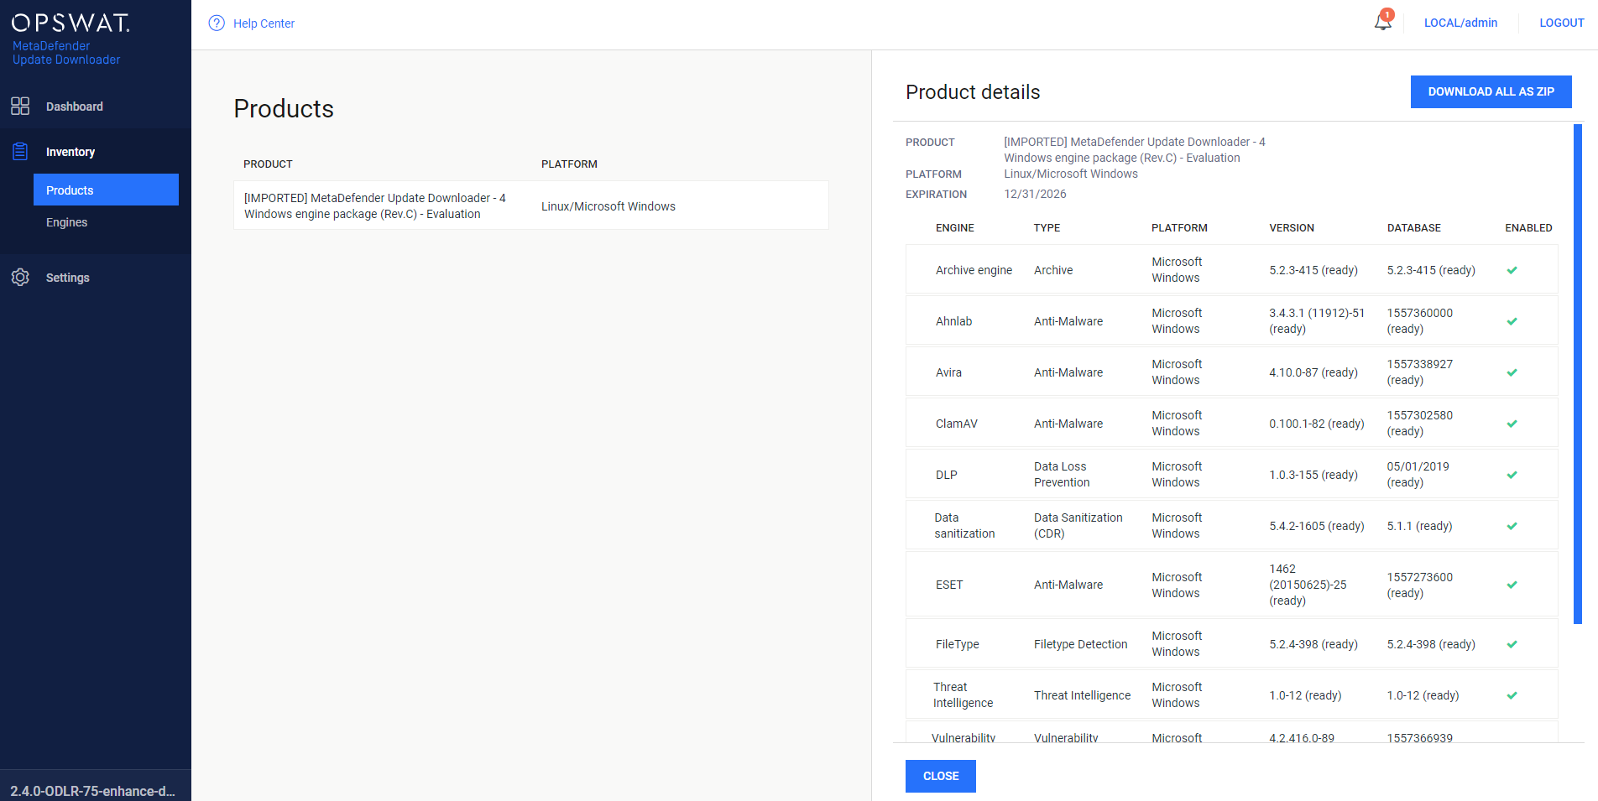1598x801 pixels.
Task: Open the Help Center question mark icon
Action: [x=217, y=23]
